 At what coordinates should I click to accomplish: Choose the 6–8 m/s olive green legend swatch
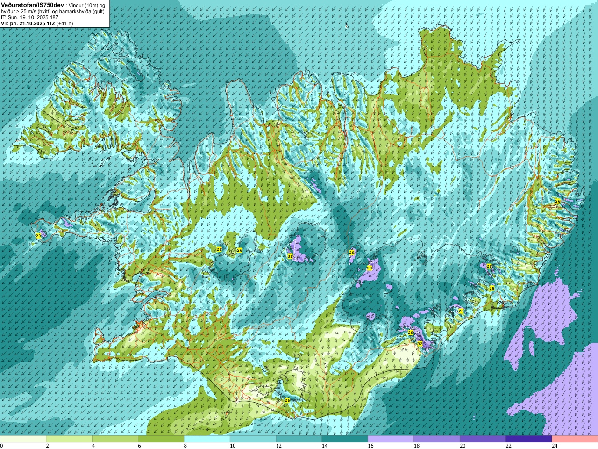click(x=161, y=439)
